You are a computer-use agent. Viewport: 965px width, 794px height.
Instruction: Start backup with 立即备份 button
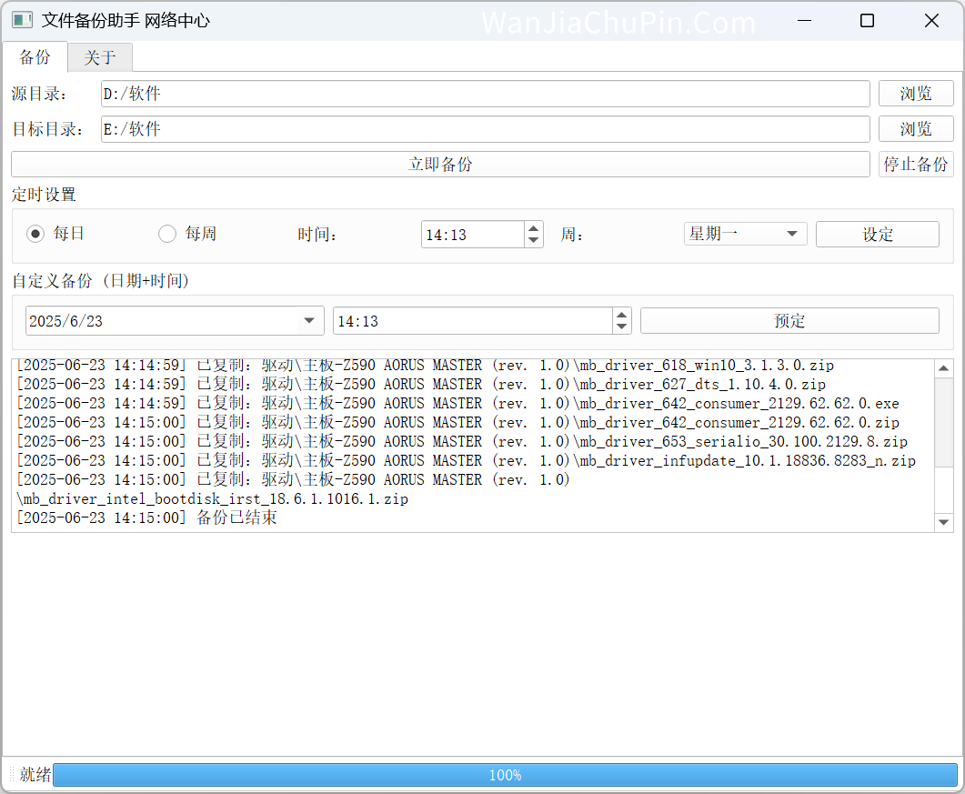click(x=440, y=165)
